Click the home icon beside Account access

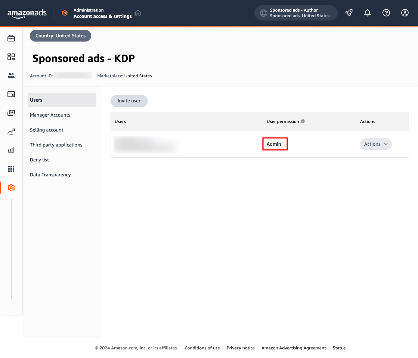click(x=138, y=13)
